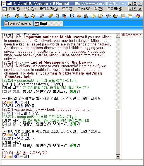Click the chat scrollbar down arrow
This screenshot has width=144, height=166.
(x=118, y=157)
